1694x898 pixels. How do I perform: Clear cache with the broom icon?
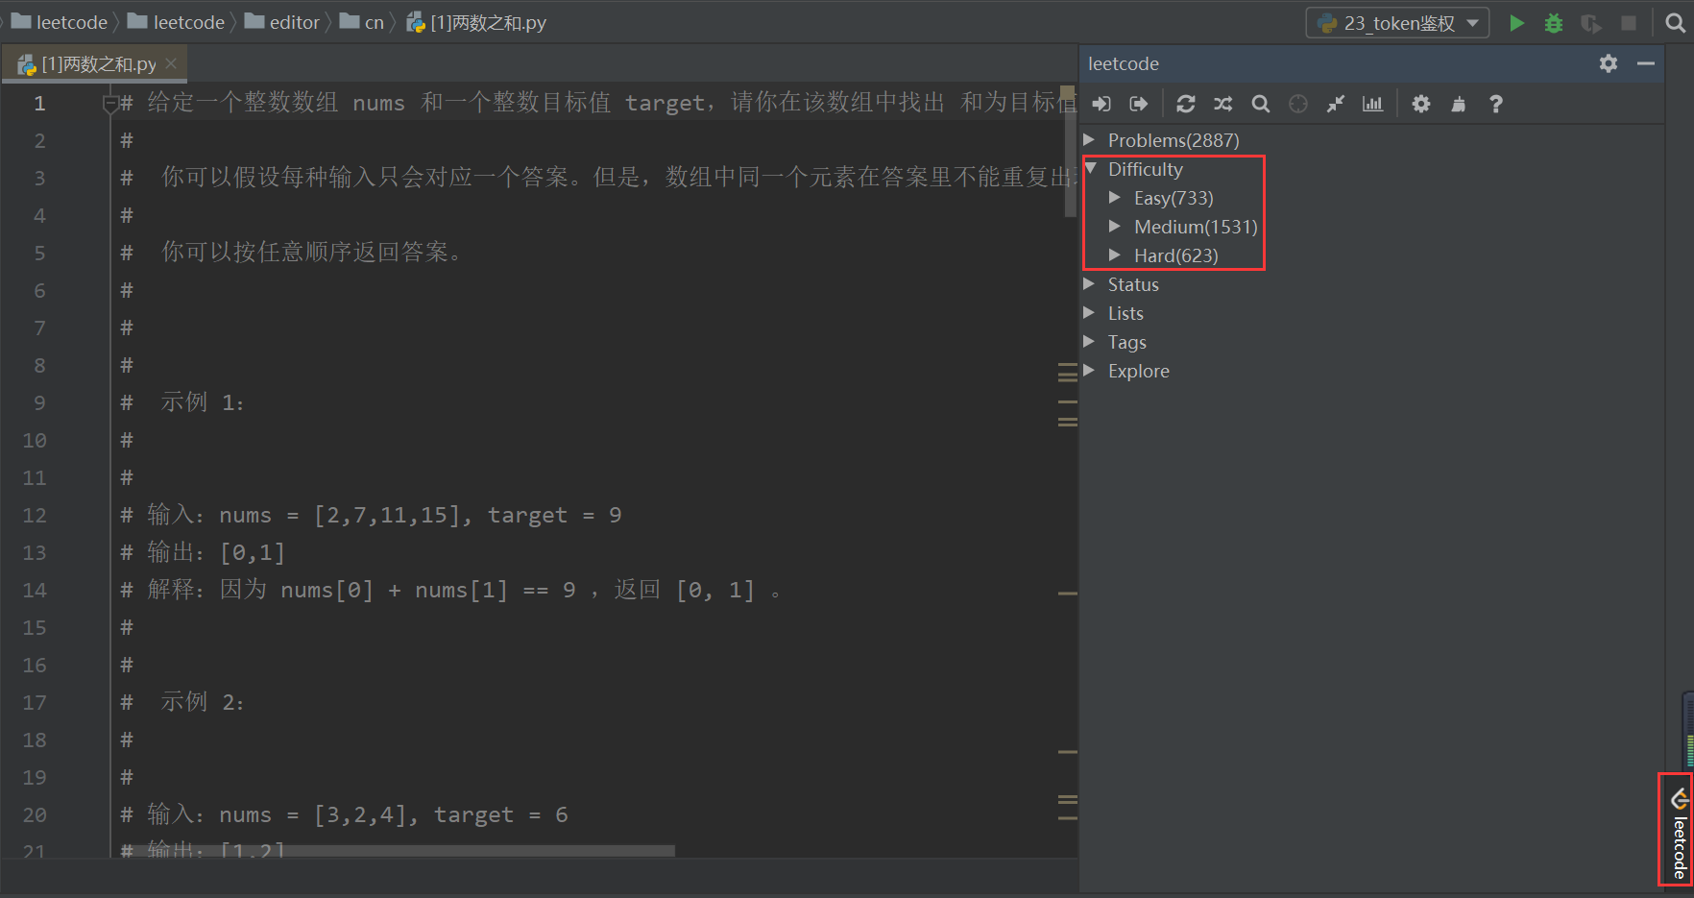pyautogui.click(x=1458, y=104)
